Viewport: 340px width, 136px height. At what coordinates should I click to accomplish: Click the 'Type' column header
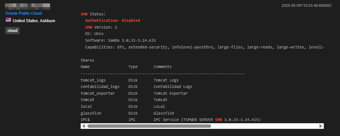(x=133, y=66)
